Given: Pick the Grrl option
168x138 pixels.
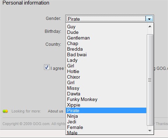Looking at the screenshot, I should click(106, 82).
